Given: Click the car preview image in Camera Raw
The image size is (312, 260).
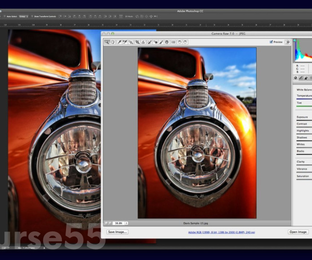Looking at the screenshot, I should (x=197, y=133).
